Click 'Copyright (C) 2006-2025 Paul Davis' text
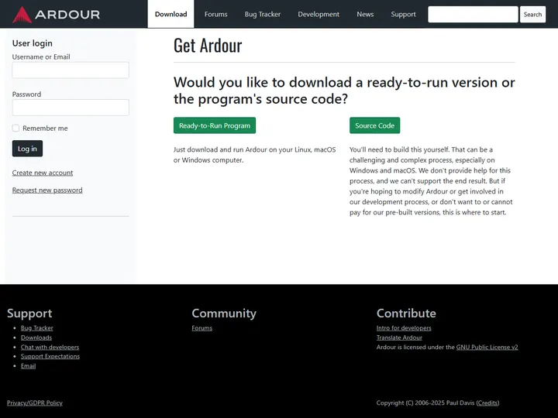Screen dimensions: 558x418 (x=425, y=403)
